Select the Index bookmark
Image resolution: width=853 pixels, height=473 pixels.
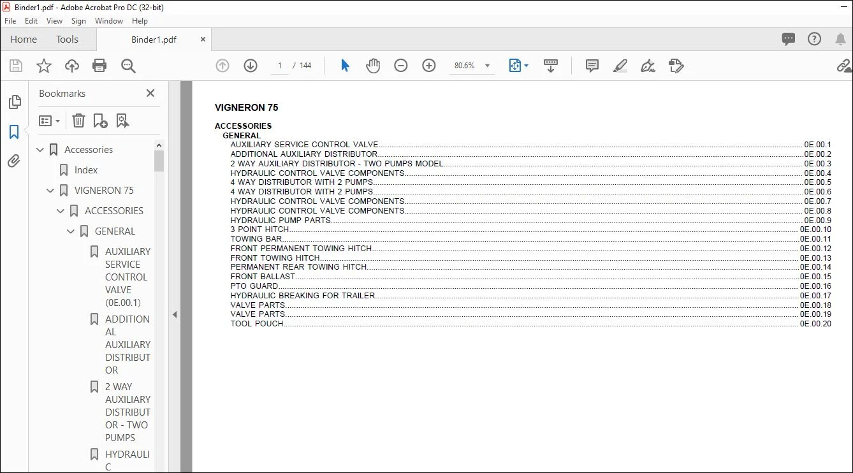pyautogui.click(x=86, y=170)
